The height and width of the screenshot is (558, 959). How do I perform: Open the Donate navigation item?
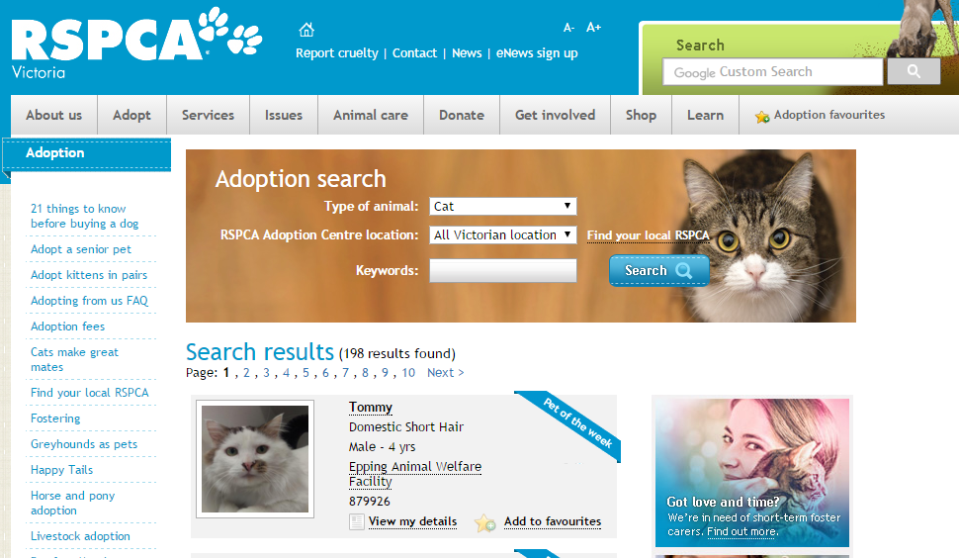point(462,115)
